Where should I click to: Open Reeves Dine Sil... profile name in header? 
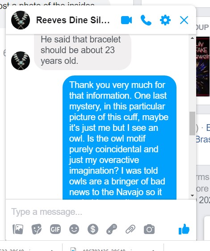(x=73, y=20)
